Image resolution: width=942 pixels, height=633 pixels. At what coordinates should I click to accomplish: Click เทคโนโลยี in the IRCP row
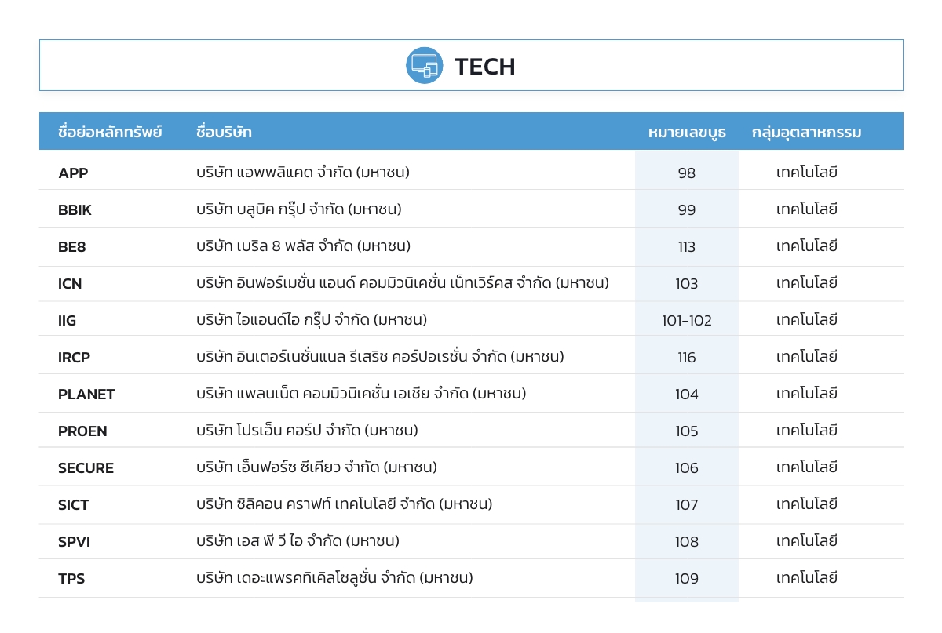click(807, 356)
